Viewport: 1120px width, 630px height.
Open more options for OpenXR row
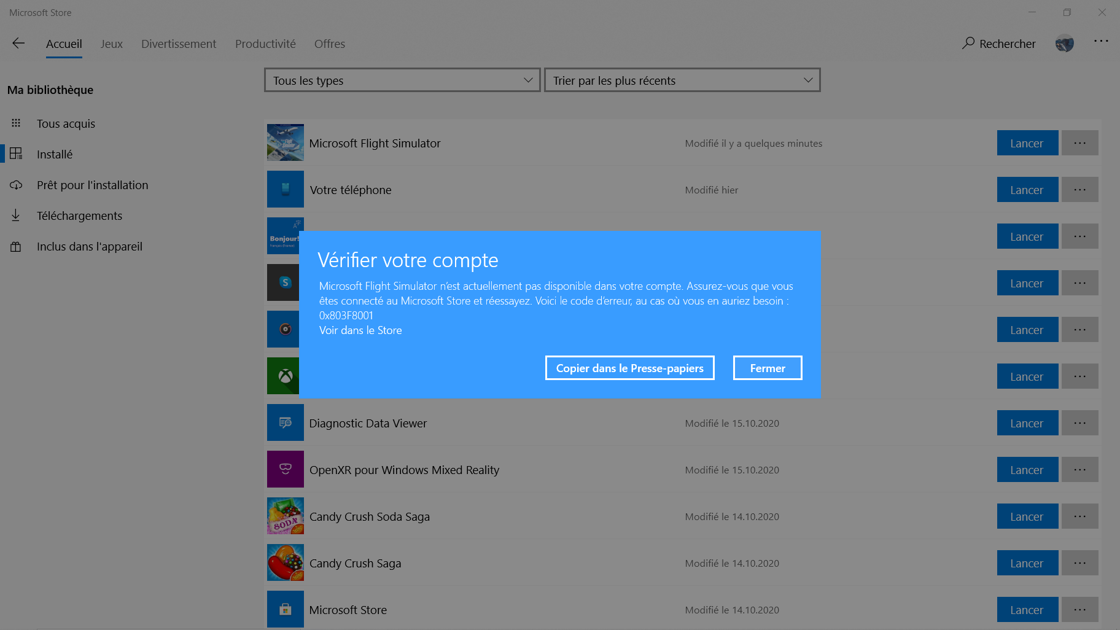[x=1080, y=470]
